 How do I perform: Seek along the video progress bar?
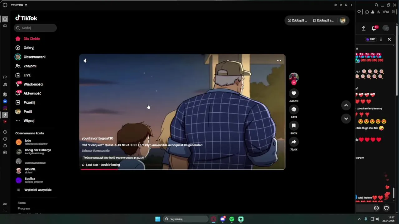pos(182,169)
